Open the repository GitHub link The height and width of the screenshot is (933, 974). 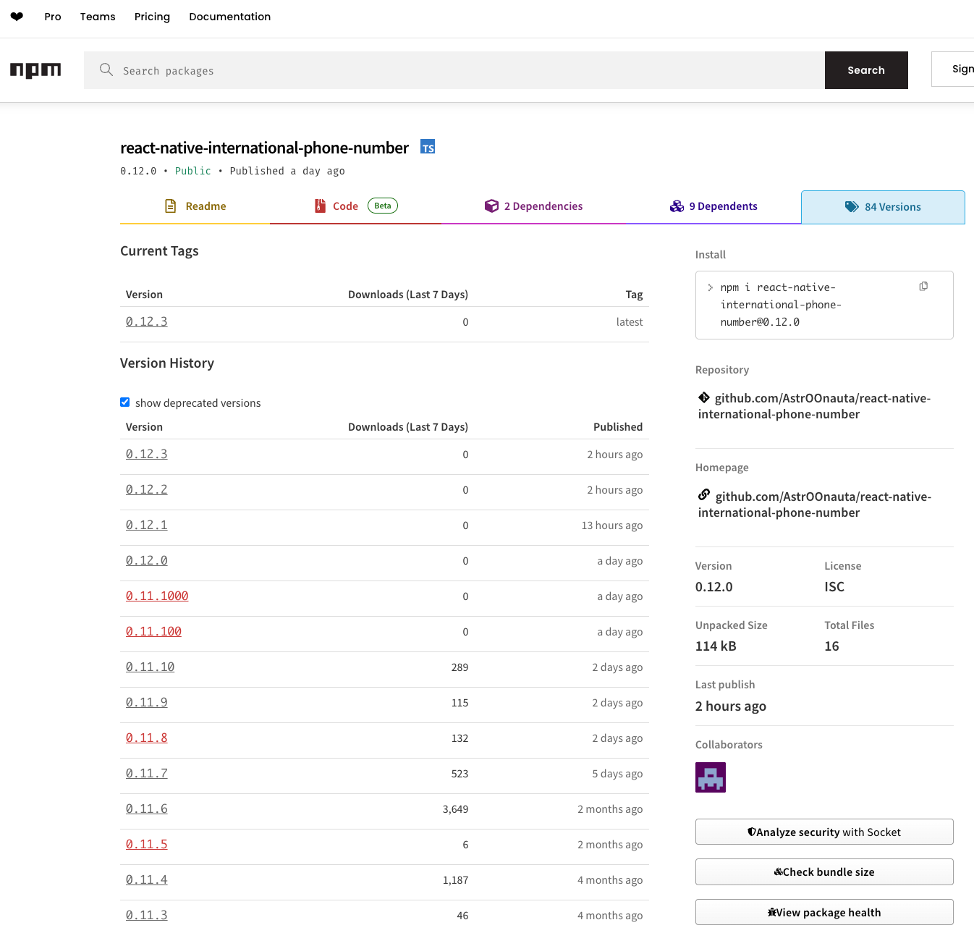(x=815, y=406)
